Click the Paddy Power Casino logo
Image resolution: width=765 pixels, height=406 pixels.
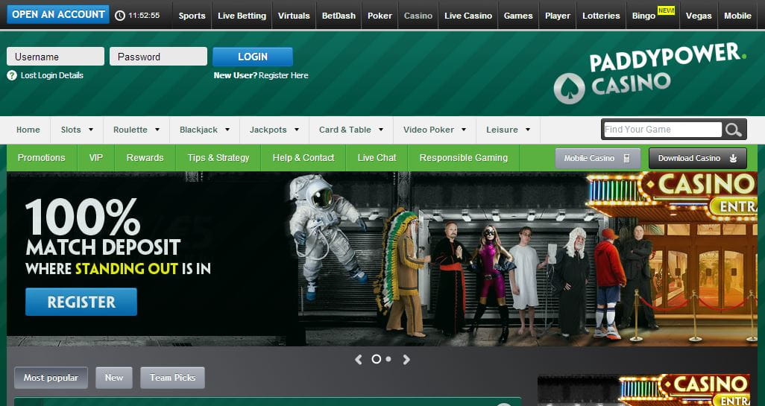tap(649, 72)
